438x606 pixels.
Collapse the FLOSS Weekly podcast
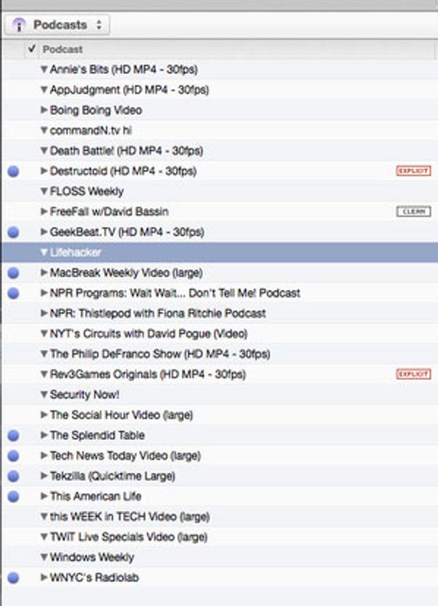[x=44, y=192]
